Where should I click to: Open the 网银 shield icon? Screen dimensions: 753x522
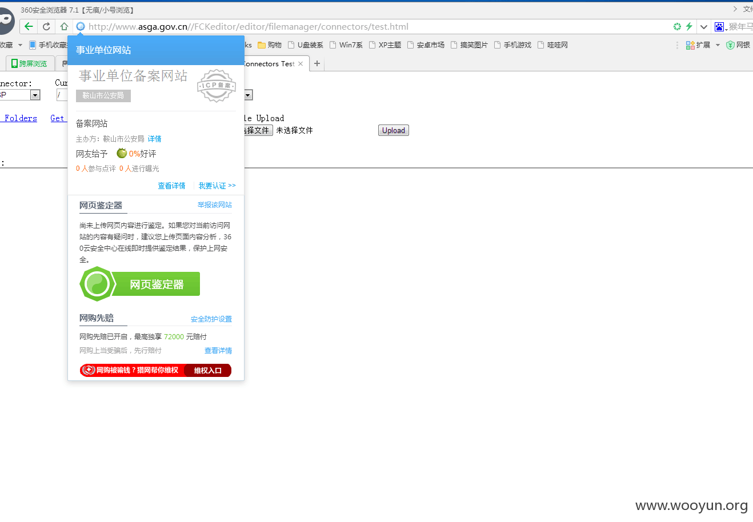click(x=730, y=45)
